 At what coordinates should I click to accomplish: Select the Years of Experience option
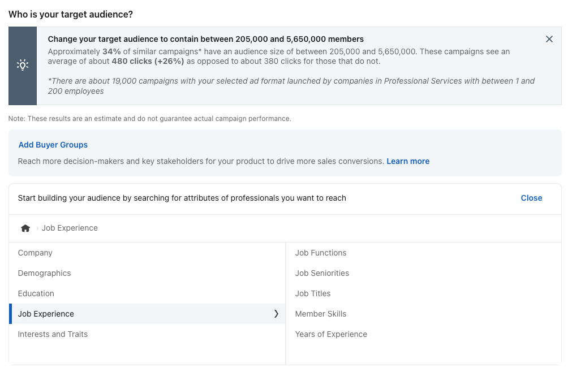(x=331, y=334)
